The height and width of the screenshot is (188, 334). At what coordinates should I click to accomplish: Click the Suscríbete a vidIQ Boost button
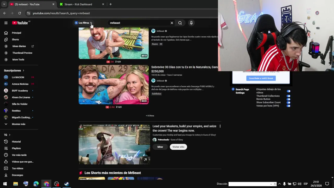[261, 78]
